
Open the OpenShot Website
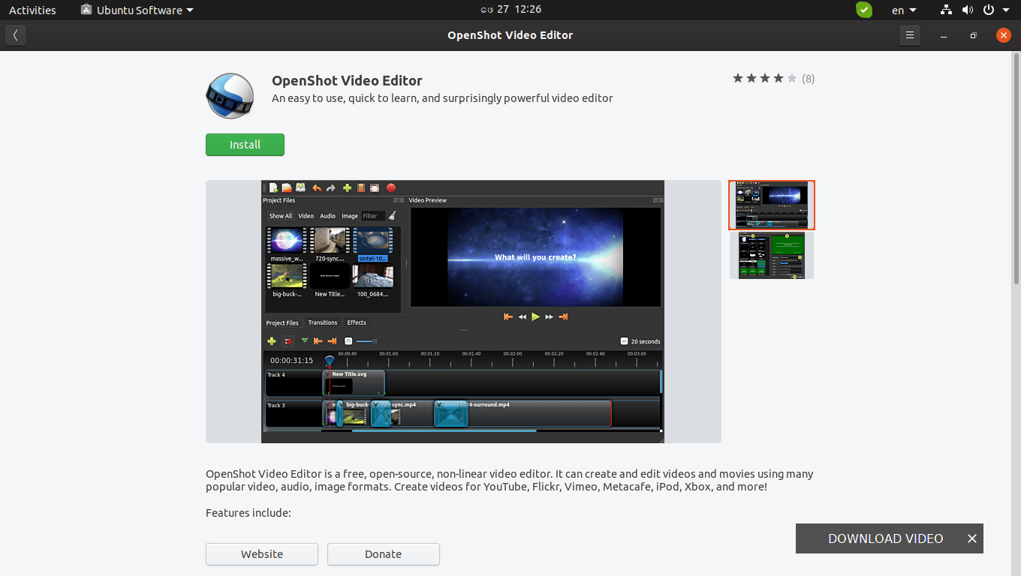(261, 553)
